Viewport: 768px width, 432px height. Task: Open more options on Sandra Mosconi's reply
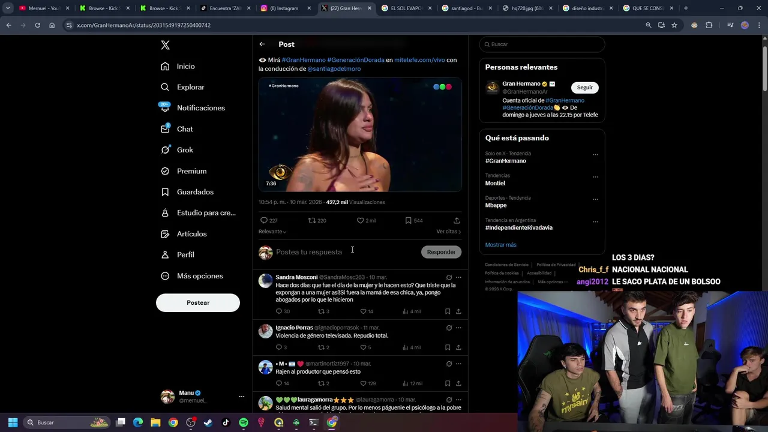tap(458, 277)
